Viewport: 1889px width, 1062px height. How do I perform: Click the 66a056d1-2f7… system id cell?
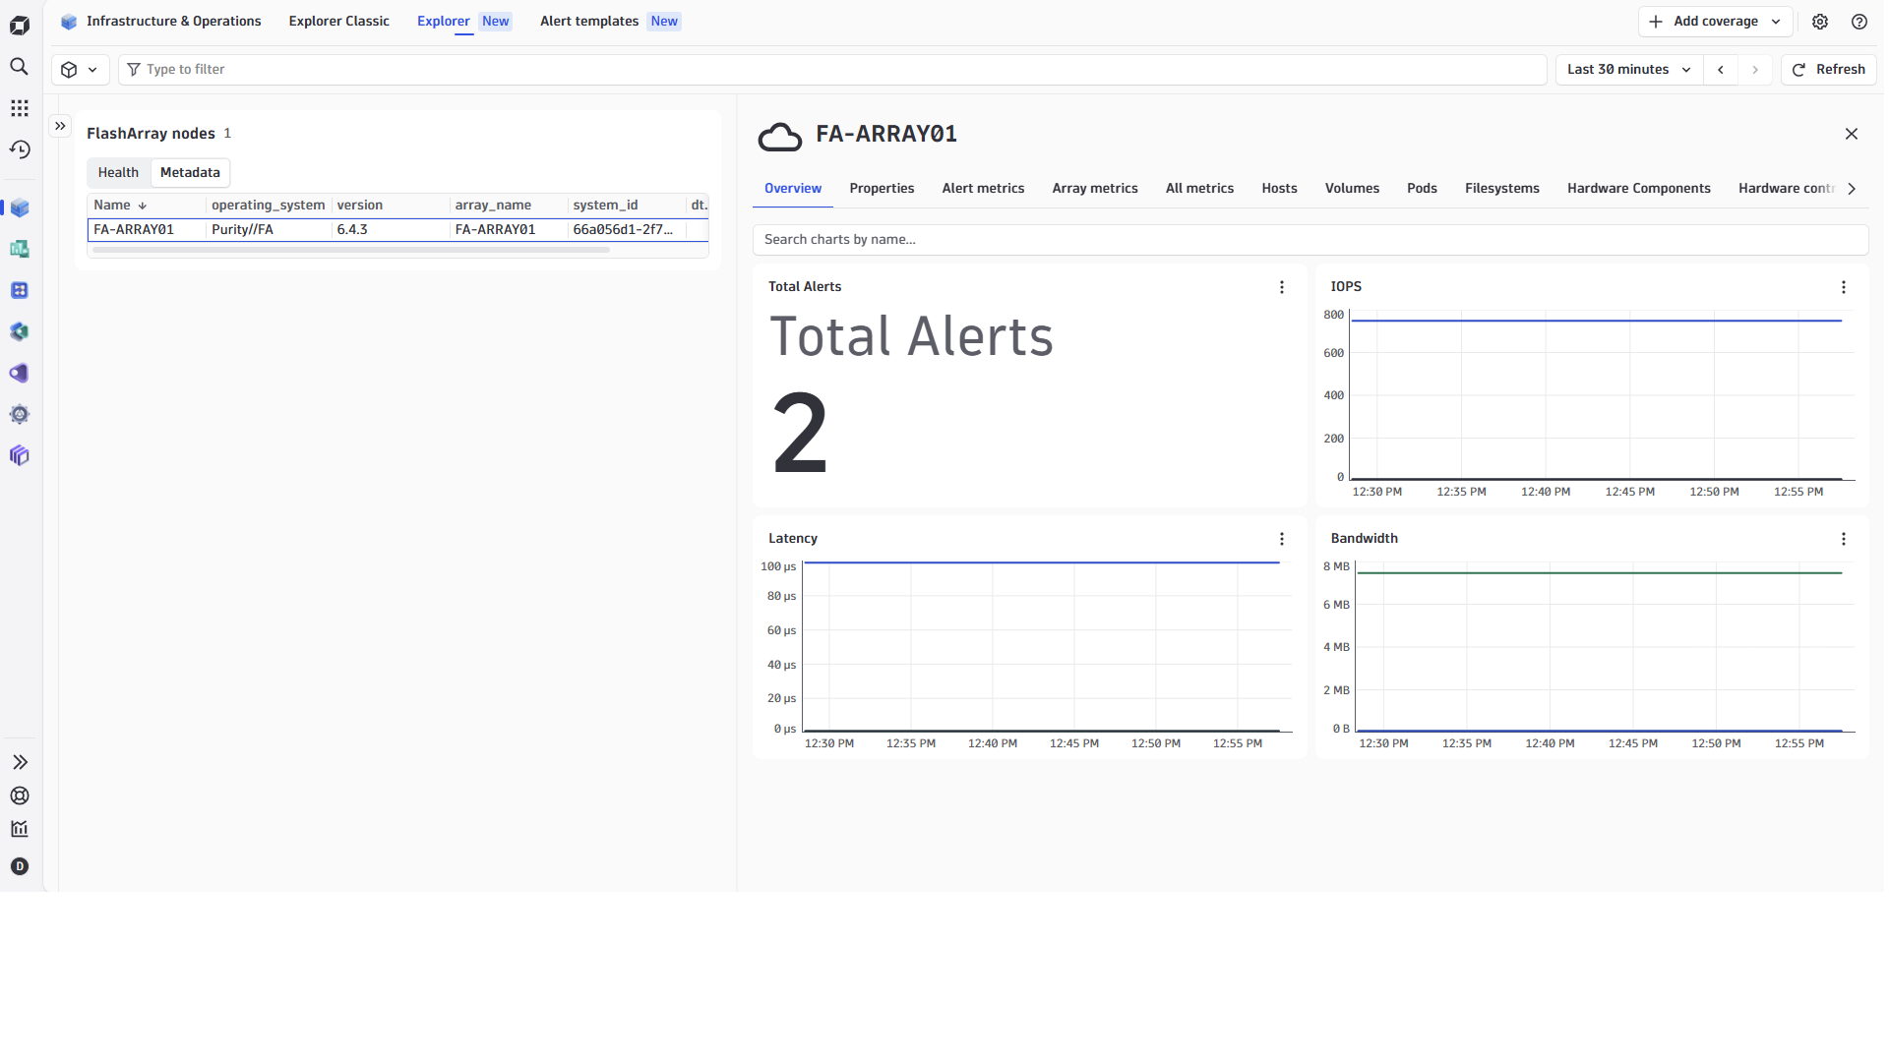626,230
